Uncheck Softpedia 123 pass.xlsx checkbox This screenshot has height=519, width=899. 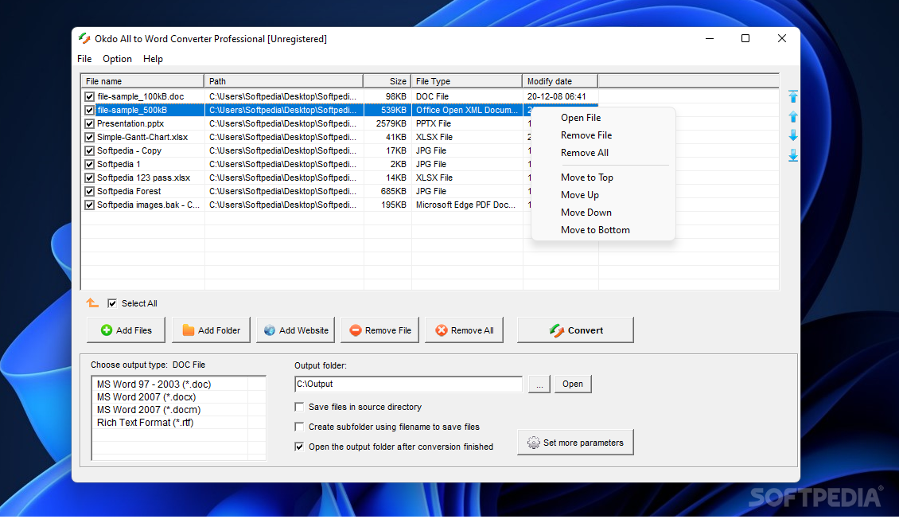click(x=89, y=178)
